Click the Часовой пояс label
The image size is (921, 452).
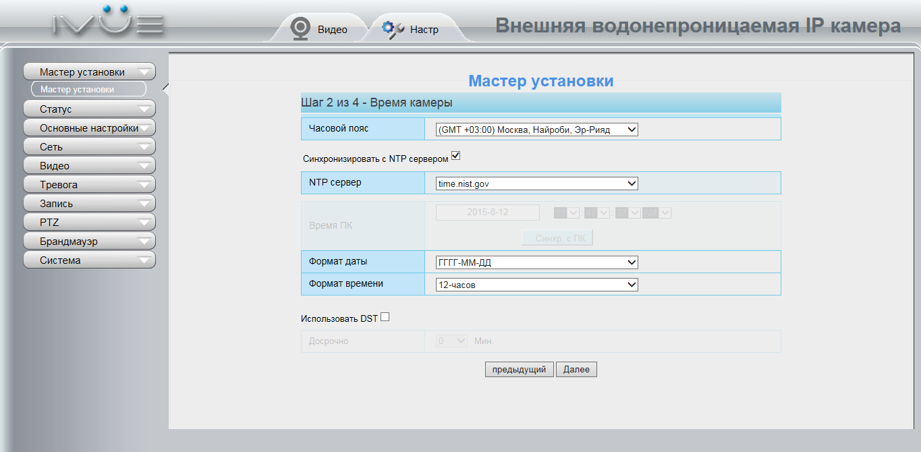point(339,128)
